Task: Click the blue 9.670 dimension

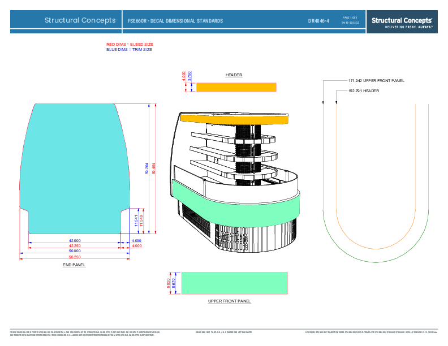Action: click(174, 283)
